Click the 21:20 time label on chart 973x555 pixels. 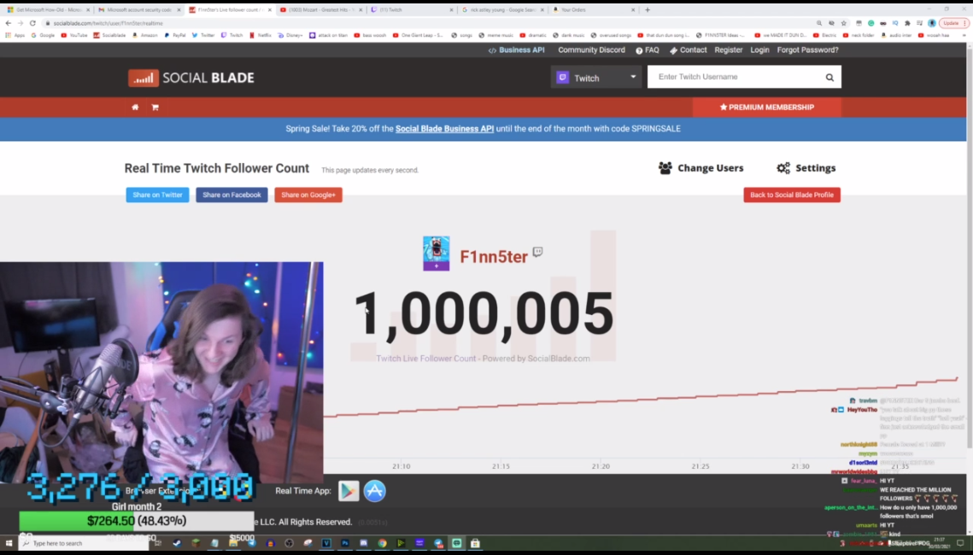pyautogui.click(x=601, y=466)
